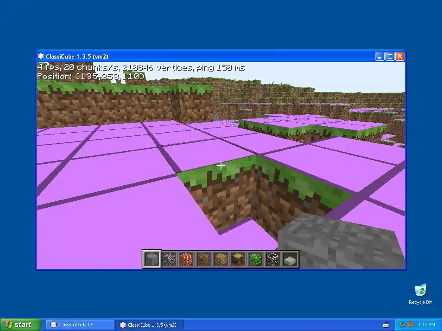
Task: Select the stone block in hotbar
Action: pyautogui.click(x=152, y=259)
